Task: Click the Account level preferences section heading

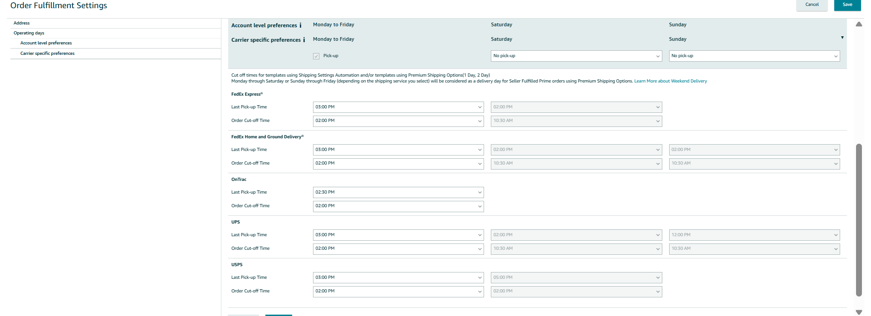Action: [x=264, y=25]
